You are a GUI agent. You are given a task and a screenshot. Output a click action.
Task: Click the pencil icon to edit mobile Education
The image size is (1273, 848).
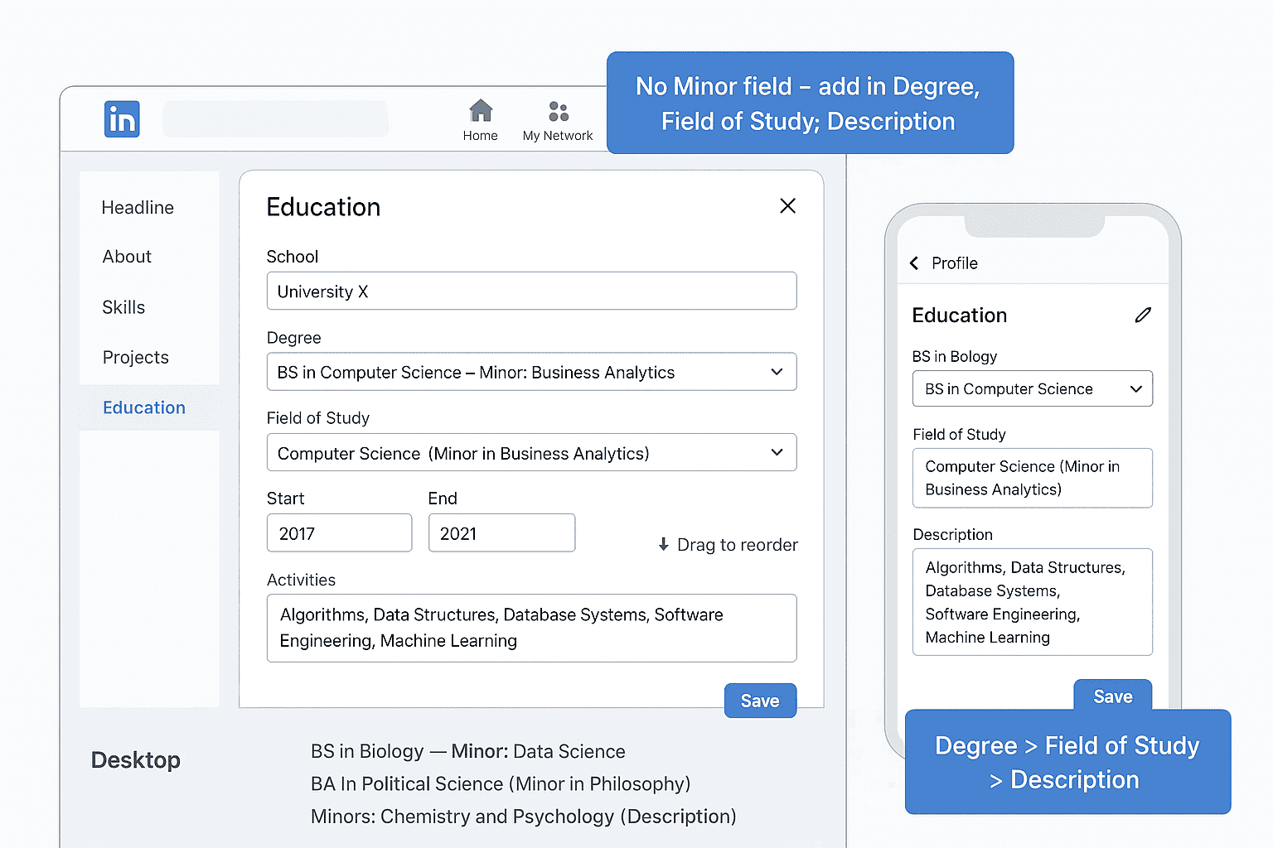[1144, 315]
